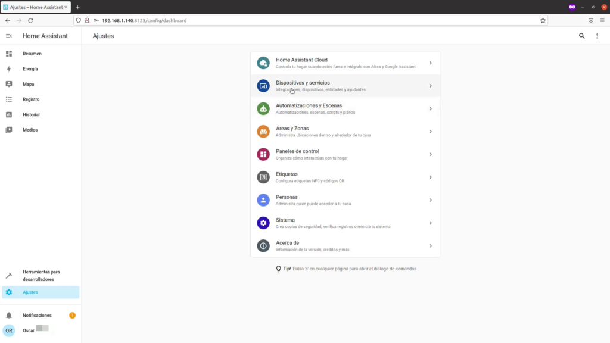This screenshot has width=610, height=343.
Task: Select the Paneles de control icon
Action: pos(263,154)
